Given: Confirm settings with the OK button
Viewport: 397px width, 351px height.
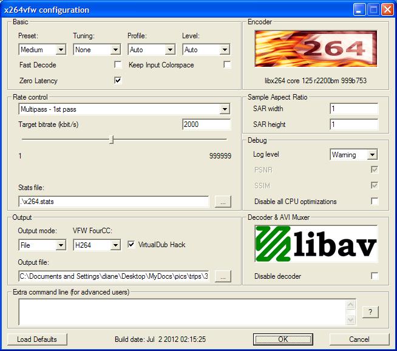Looking at the screenshot, I should (x=283, y=339).
